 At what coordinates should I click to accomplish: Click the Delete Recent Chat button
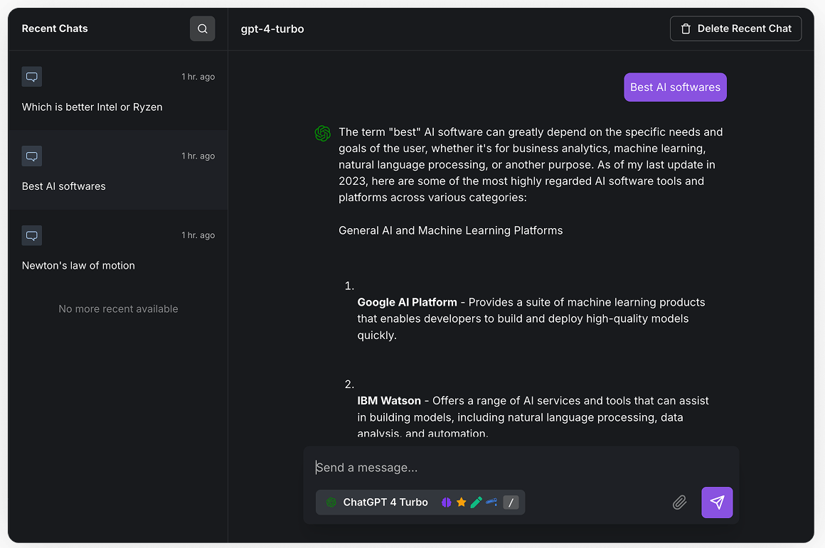[735, 28]
